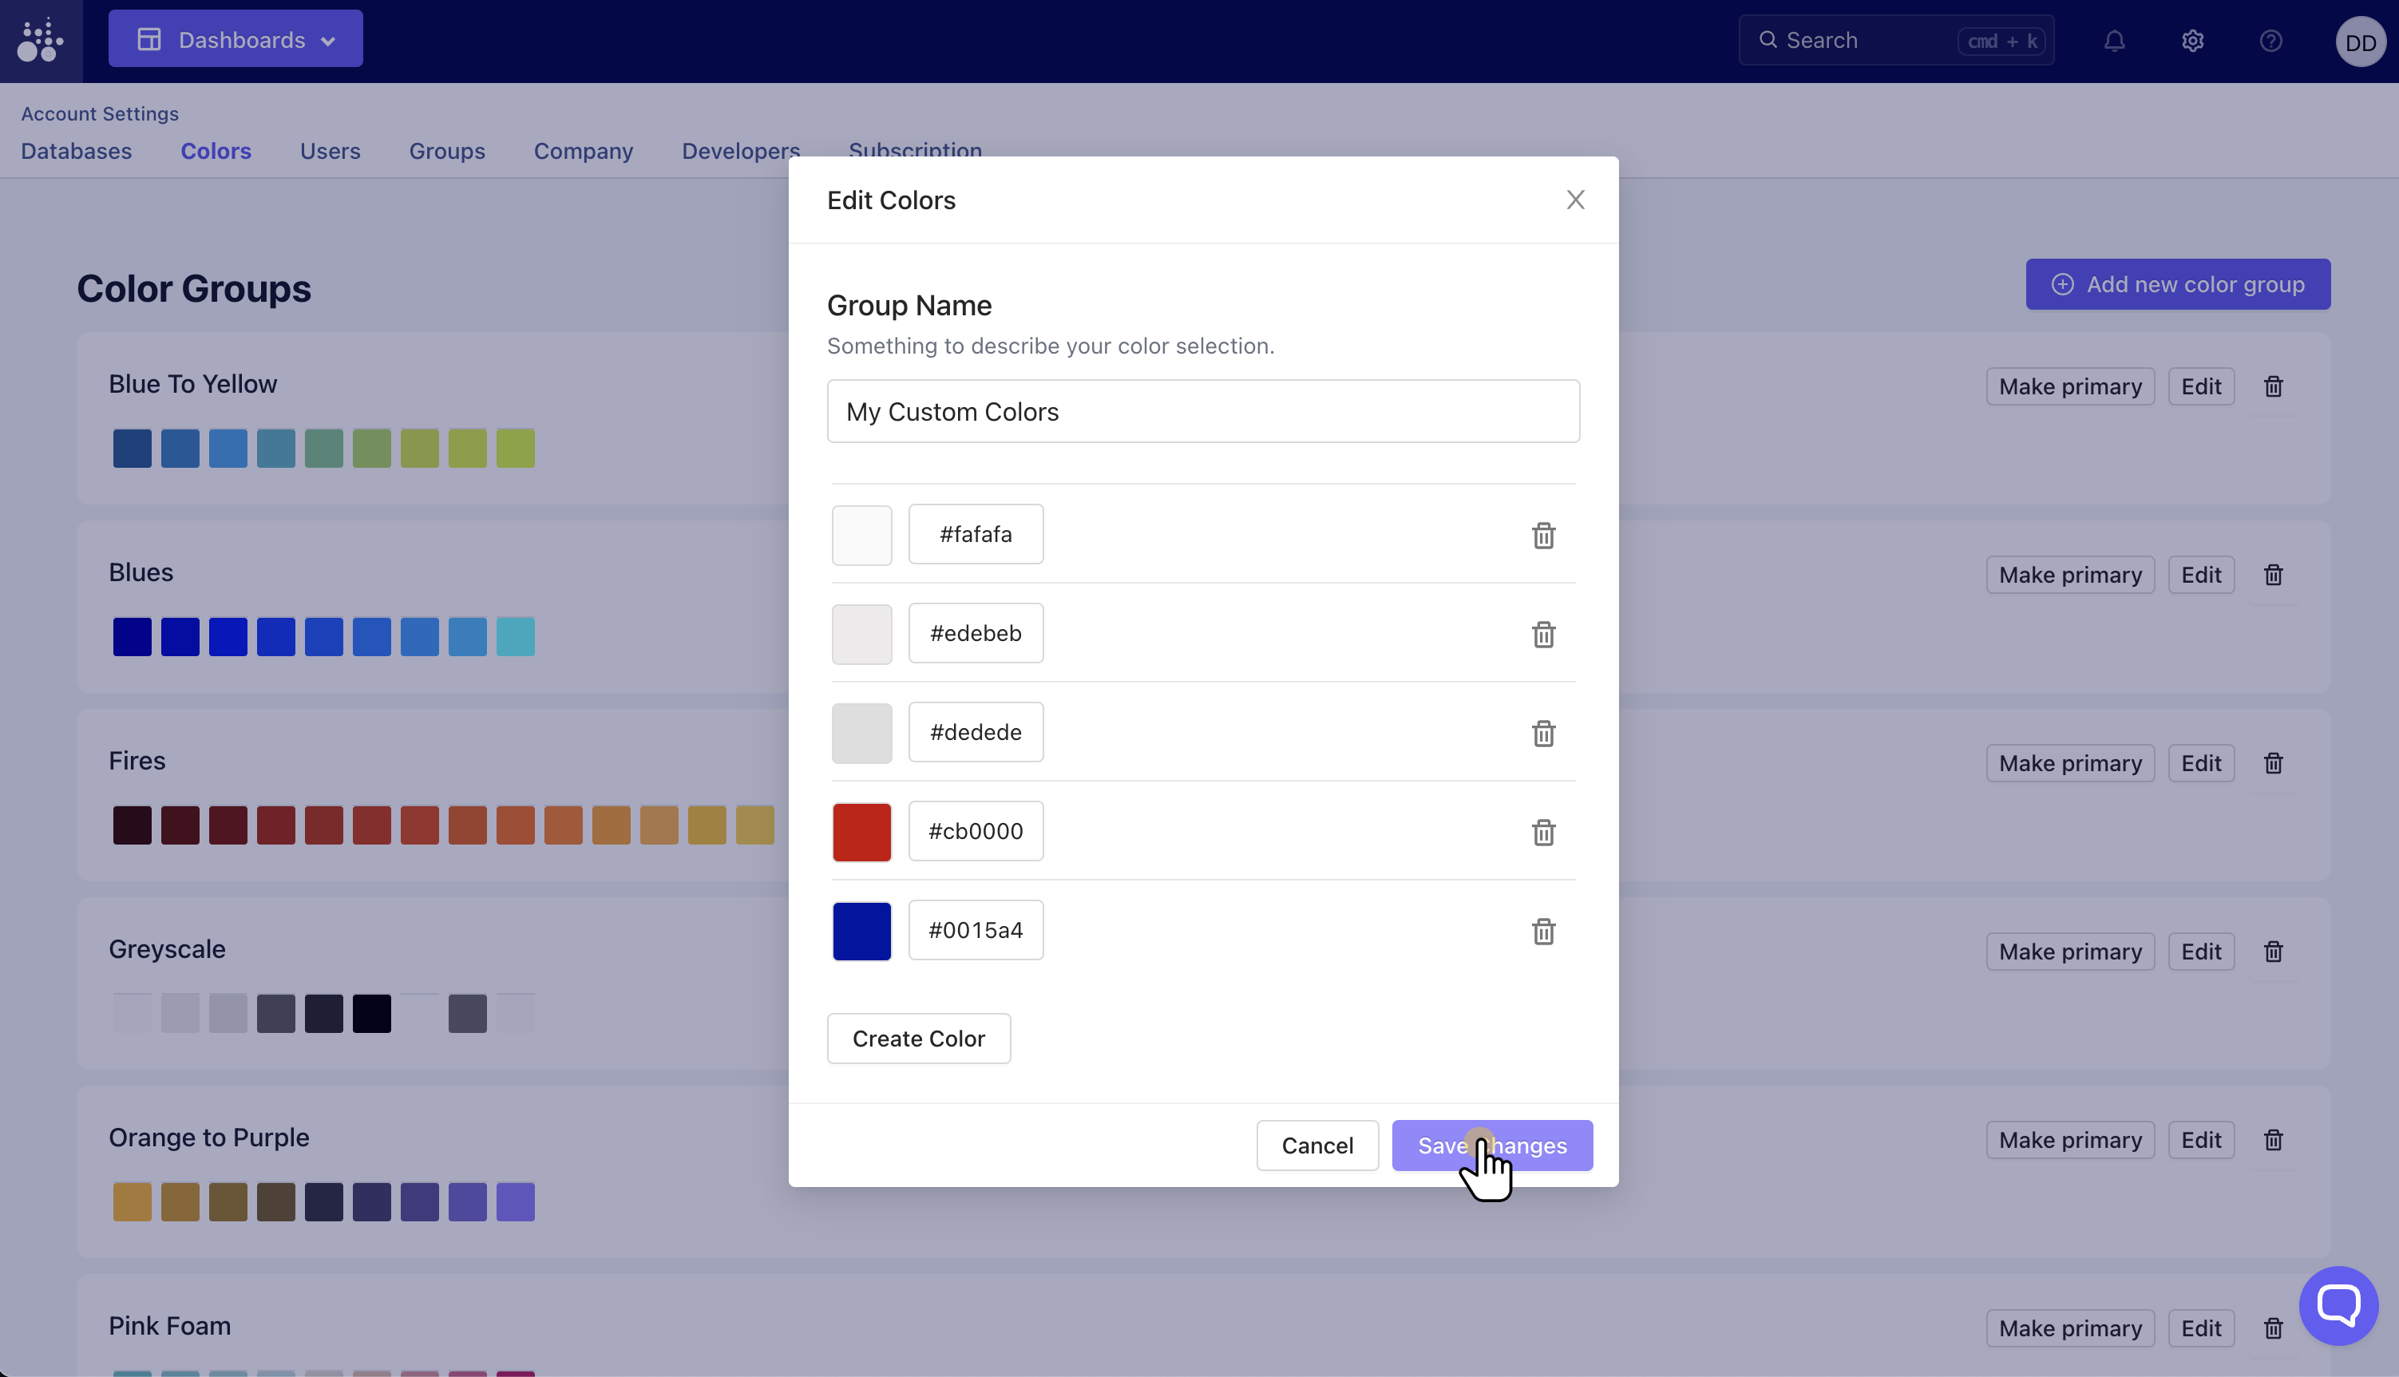Screen dimensions: 2399x1377
Task: Open the red #cb0000 color swatch
Action: pyautogui.click(x=861, y=833)
